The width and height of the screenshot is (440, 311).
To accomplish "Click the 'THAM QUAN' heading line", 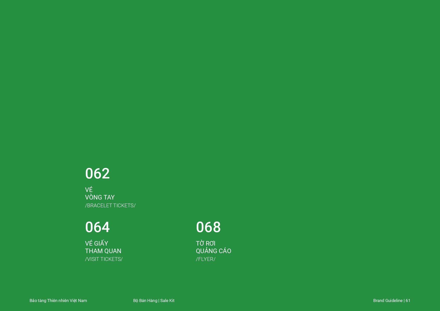I will [x=103, y=251].
